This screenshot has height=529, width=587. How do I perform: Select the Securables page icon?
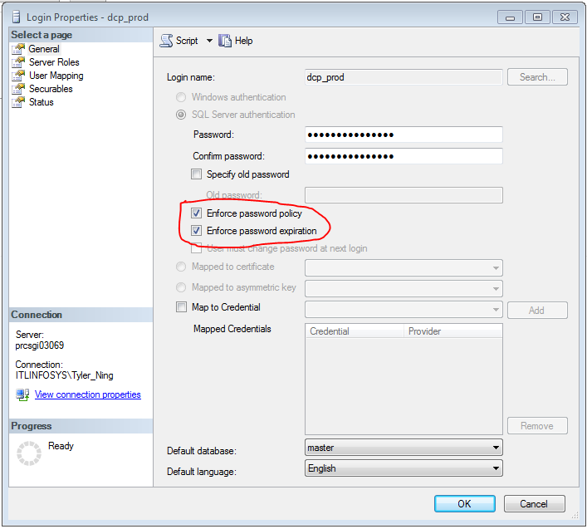coord(17,89)
